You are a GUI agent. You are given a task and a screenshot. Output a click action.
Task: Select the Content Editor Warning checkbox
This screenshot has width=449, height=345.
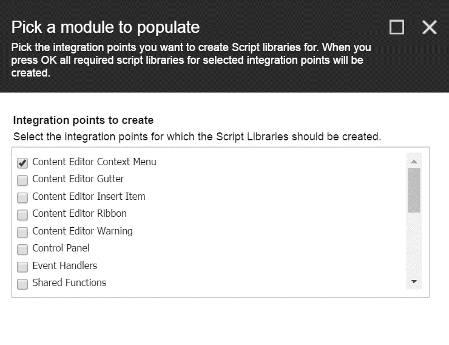pyautogui.click(x=22, y=232)
